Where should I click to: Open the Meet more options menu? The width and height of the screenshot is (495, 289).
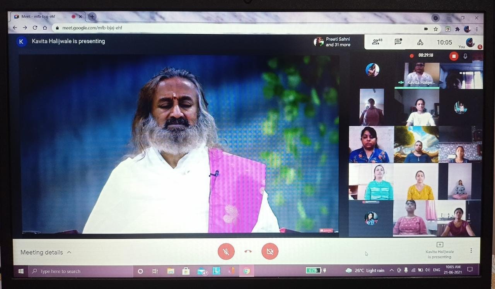point(471,251)
